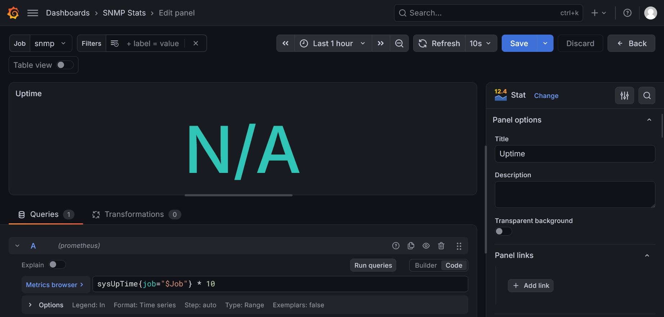Image resolution: width=664 pixels, height=317 pixels.
Task: Delete query A with trash icon
Action: (x=441, y=246)
